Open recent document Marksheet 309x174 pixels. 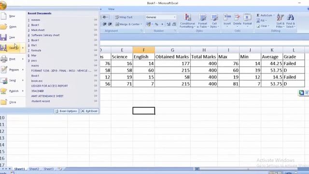38,30
